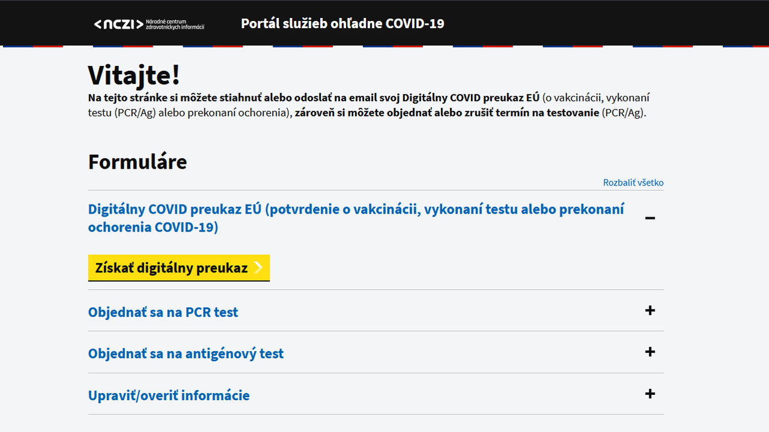Click the (PCR/Ag) text ending the intro paragraph
The width and height of the screenshot is (769, 432).
pos(624,112)
